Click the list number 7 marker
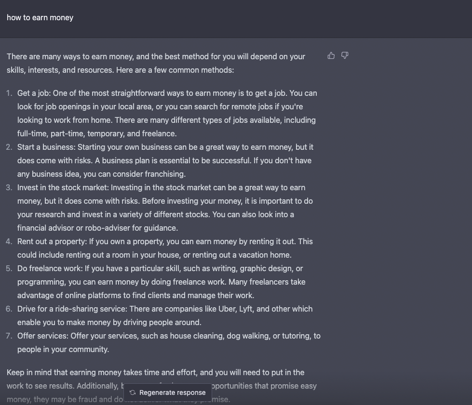This screenshot has width=472, height=405. pos(9,336)
